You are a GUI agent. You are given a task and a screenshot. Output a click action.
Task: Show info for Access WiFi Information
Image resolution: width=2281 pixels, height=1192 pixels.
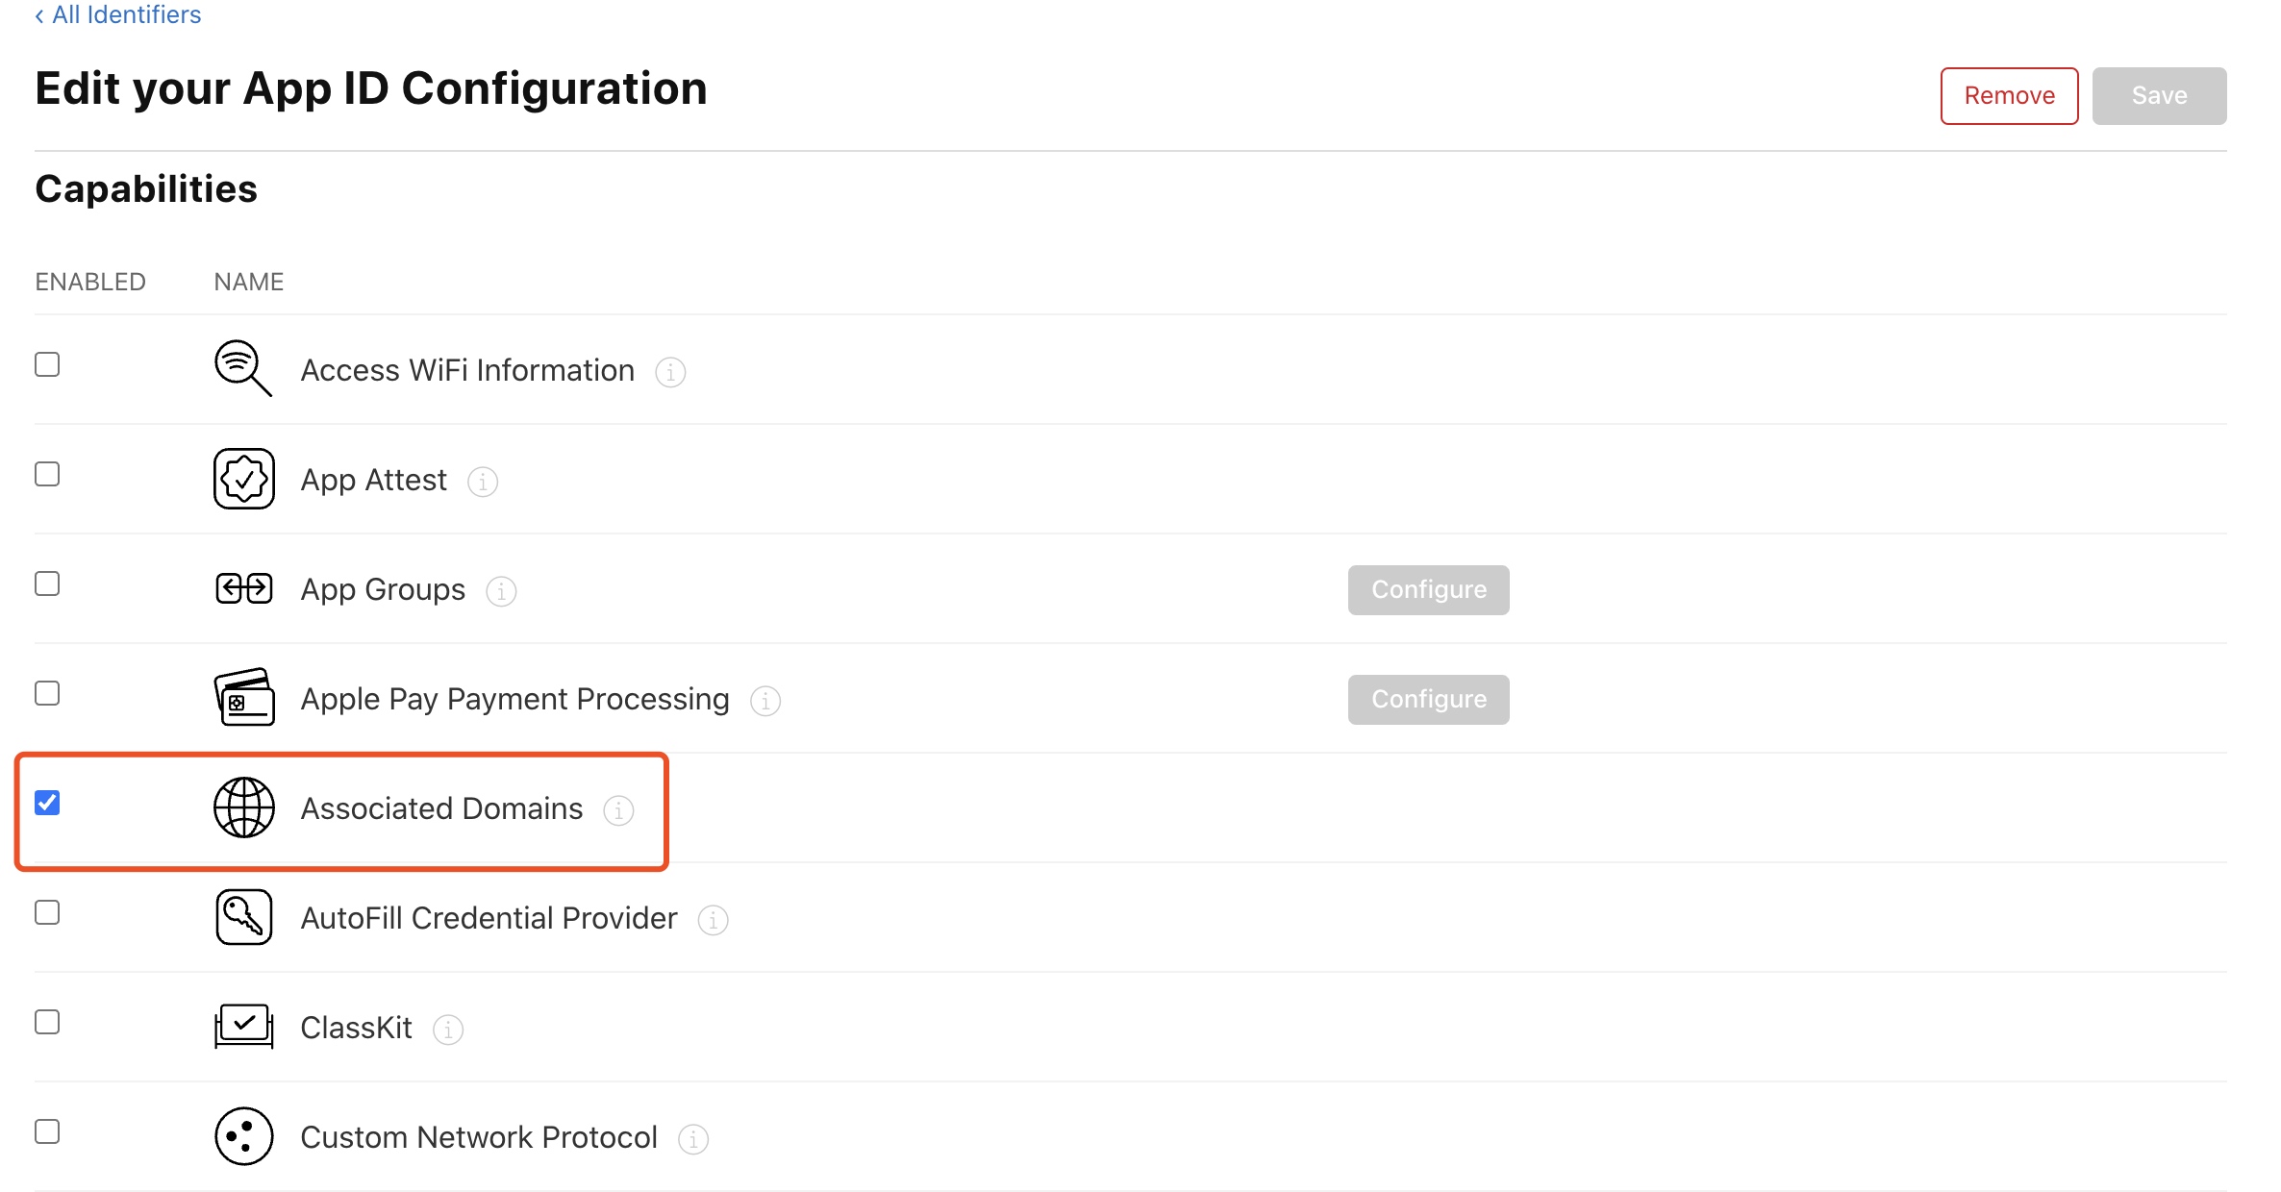pos(670,372)
